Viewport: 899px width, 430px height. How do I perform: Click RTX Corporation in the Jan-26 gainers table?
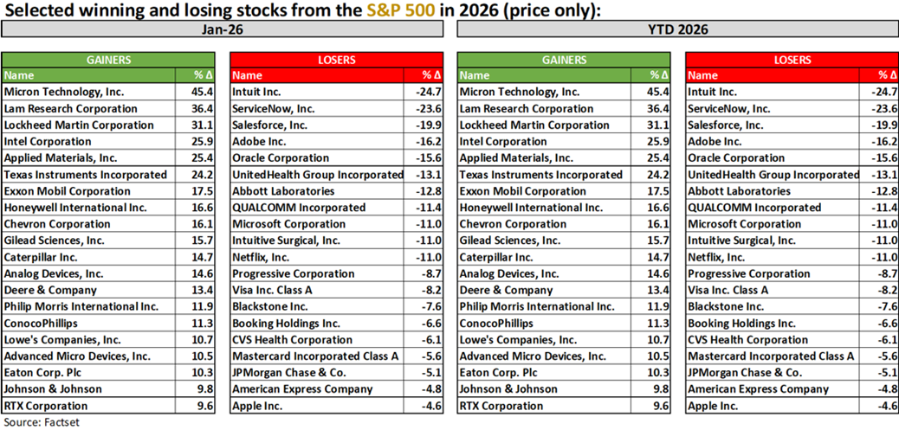pyautogui.click(x=46, y=406)
